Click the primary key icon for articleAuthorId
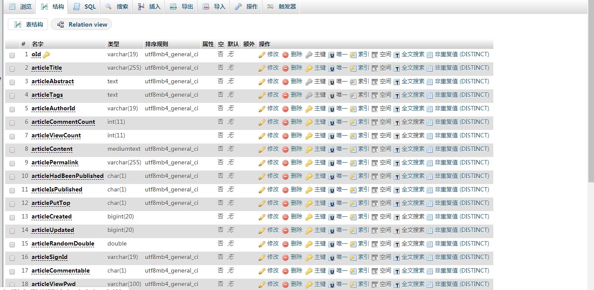Screen dimensions: 594x290 309,109
